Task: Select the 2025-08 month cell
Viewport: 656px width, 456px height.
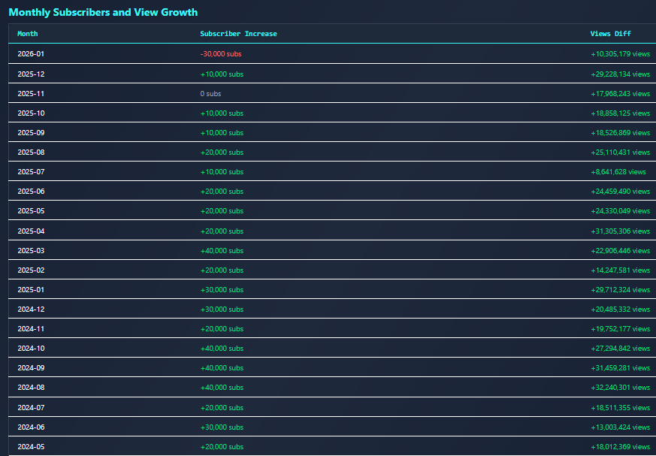Action: (x=31, y=153)
